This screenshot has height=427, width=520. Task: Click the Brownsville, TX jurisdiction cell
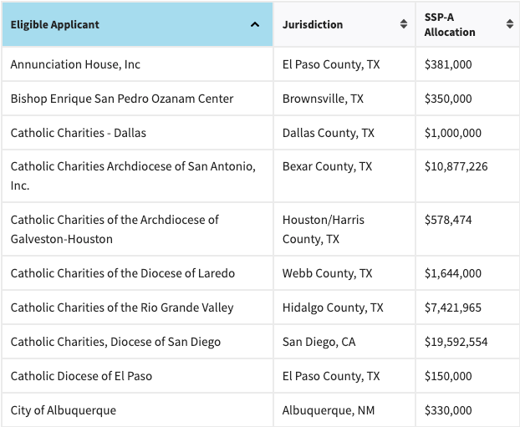coord(344,99)
